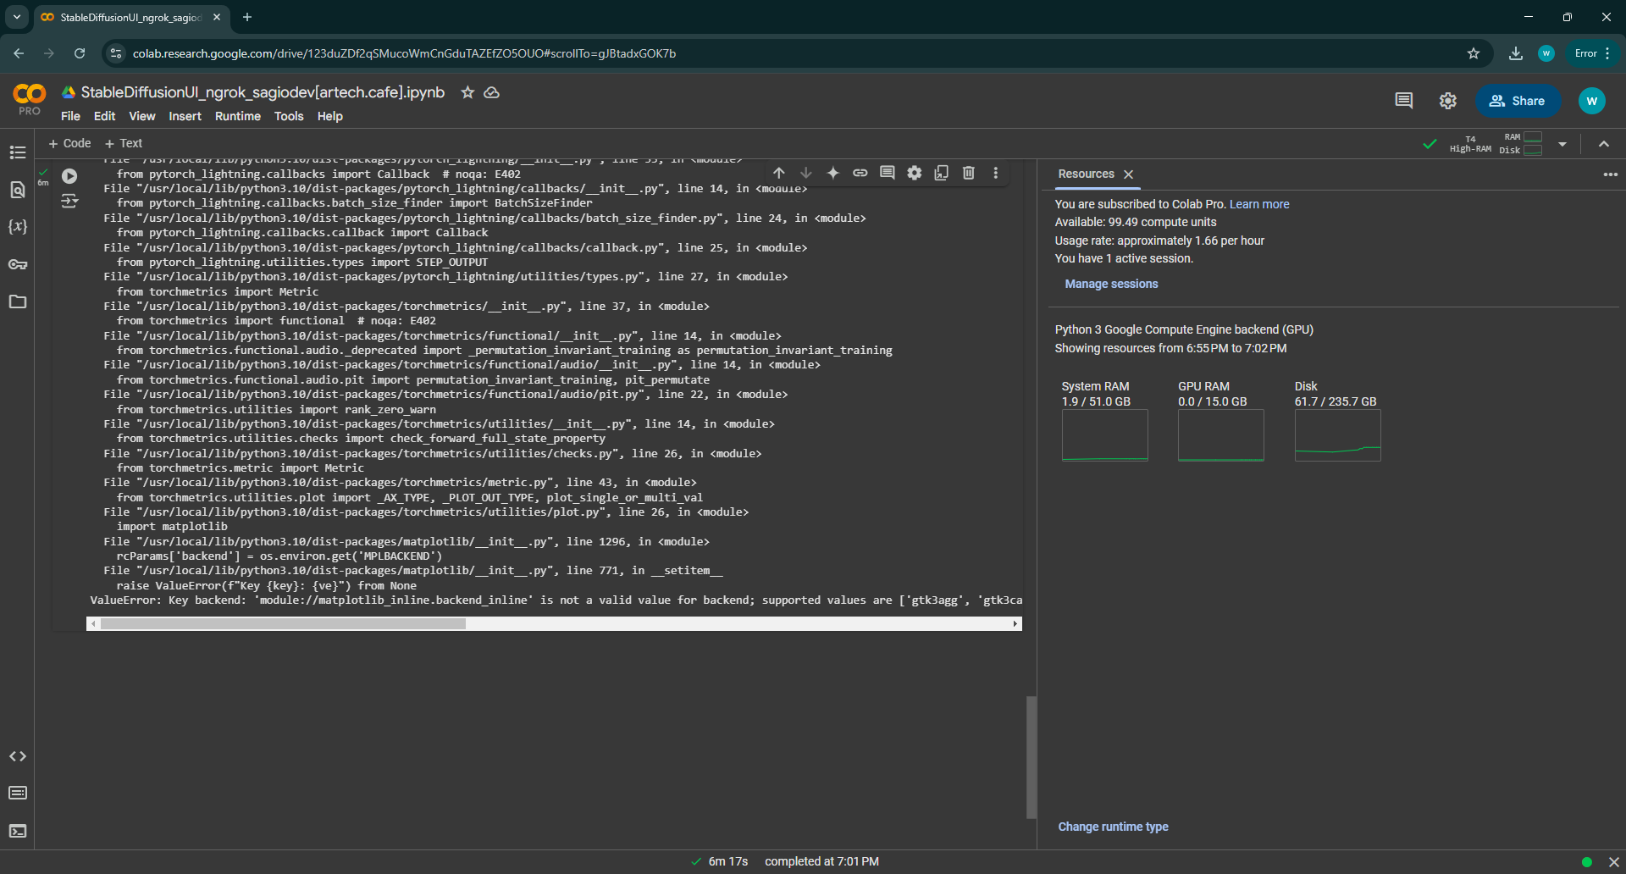Screen dimensions: 1626x874
Task: Open the Resources panel three-dot menu
Action: (1610, 174)
